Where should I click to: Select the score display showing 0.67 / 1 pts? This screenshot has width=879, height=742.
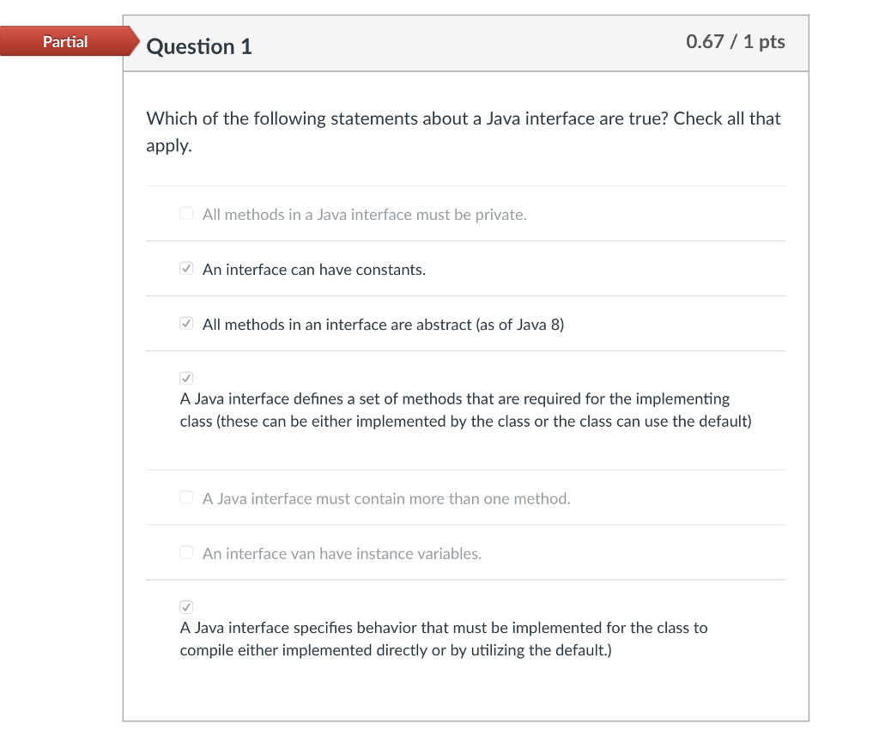pyautogui.click(x=735, y=41)
